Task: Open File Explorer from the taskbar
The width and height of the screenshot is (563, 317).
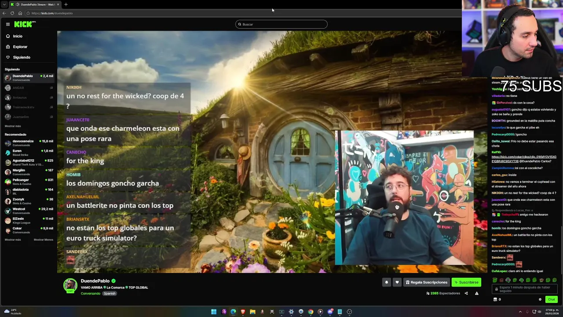Action: pos(252,312)
